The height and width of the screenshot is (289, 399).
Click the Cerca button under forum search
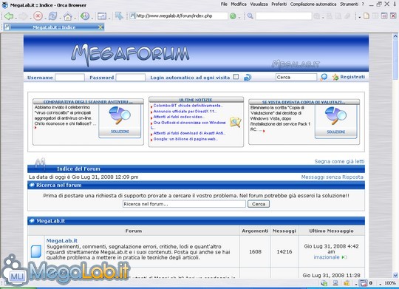tap(259, 204)
